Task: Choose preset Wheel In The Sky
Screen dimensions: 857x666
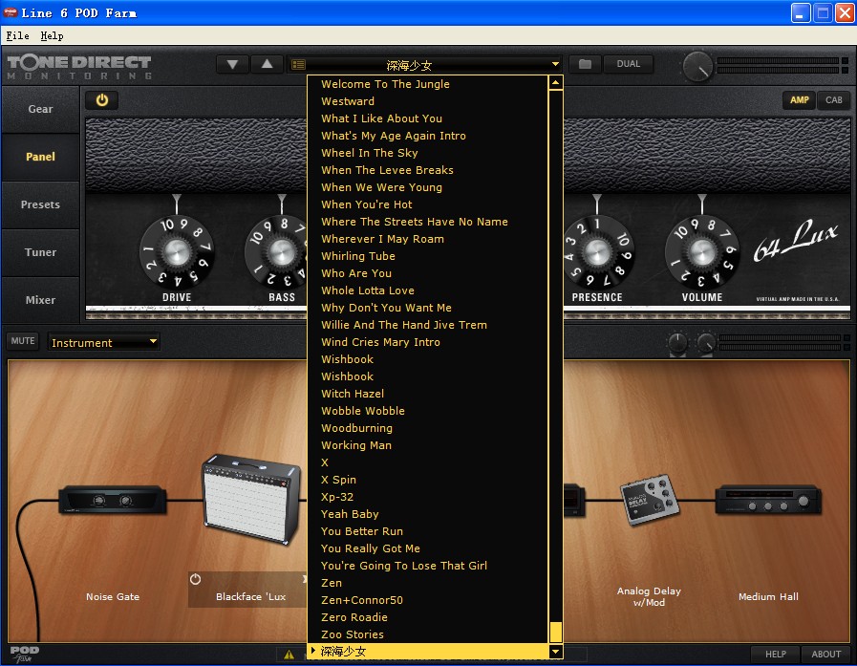Action: tap(427, 153)
